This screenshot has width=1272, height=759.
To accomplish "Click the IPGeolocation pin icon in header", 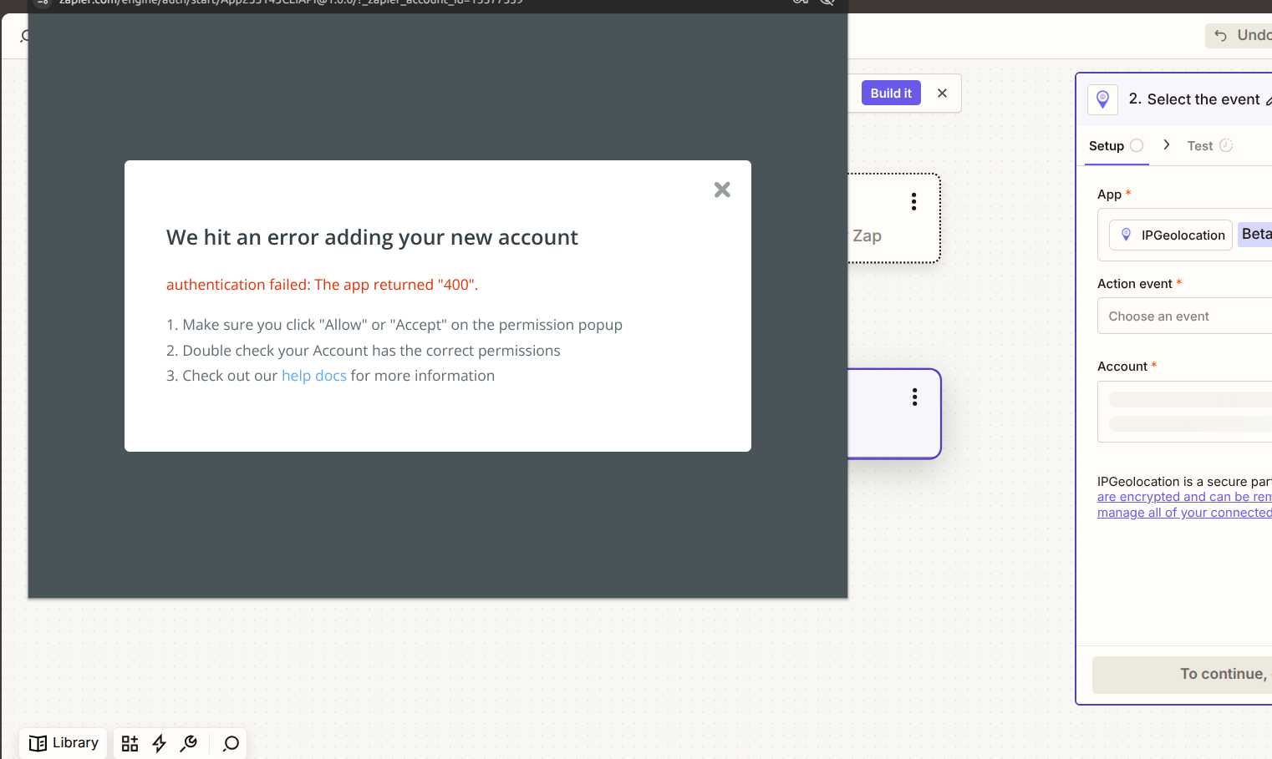I will [1102, 99].
